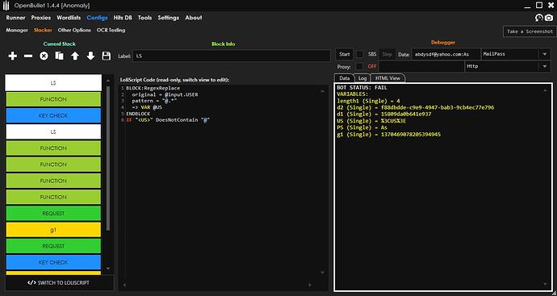Click the Label input field containing LS
The width and height of the screenshot is (557, 296).
click(x=232, y=56)
